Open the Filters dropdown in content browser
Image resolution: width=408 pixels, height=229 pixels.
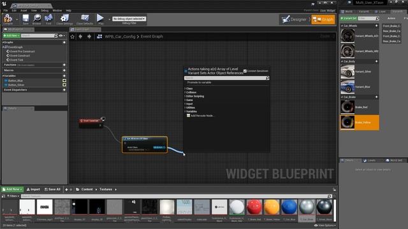13,196
